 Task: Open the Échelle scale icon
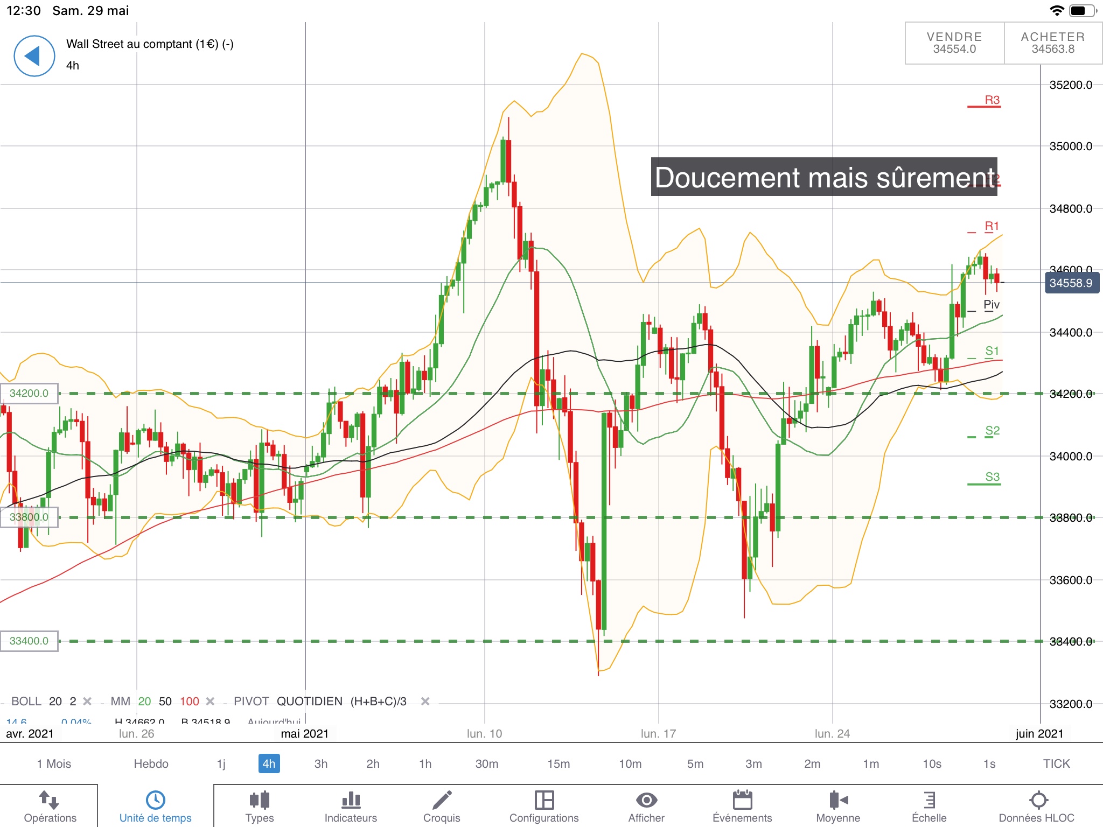point(929,801)
